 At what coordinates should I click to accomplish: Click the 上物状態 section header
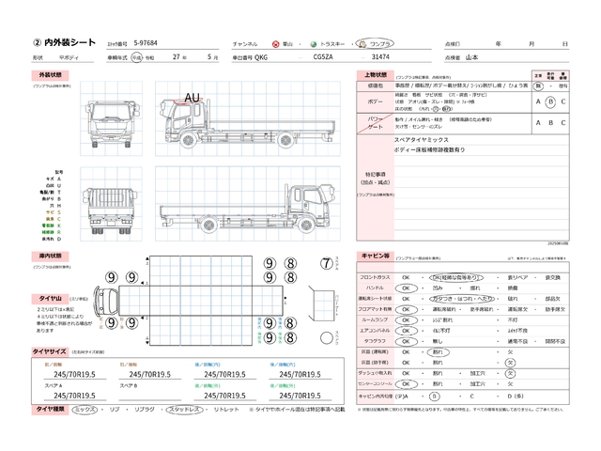(376, 75)
